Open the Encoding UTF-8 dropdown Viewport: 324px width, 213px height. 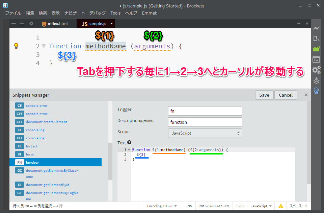[x=162, y=206]
